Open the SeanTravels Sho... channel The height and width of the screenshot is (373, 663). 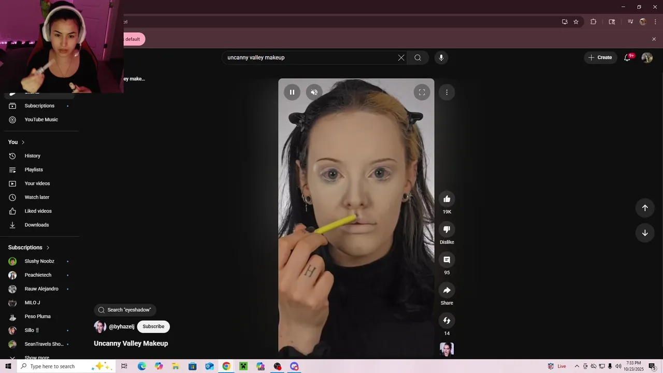[39, 344]
